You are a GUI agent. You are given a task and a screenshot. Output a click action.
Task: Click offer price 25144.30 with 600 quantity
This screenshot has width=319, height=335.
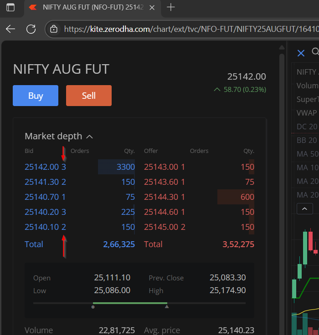coord(161,197)
